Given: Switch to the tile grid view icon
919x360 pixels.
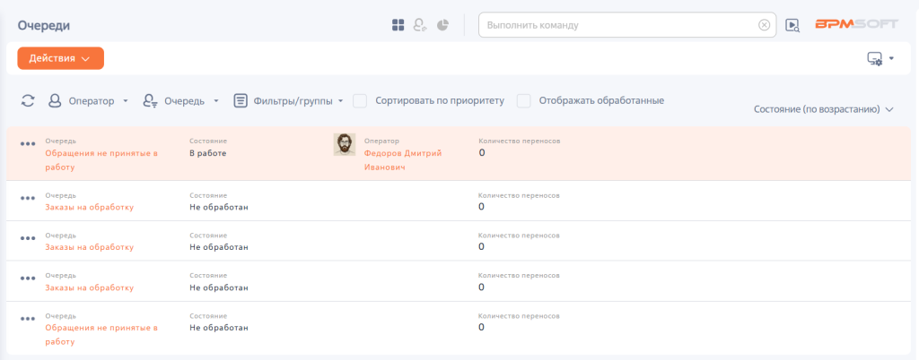Looking at the screenshot, I should (x=398, y=25).
